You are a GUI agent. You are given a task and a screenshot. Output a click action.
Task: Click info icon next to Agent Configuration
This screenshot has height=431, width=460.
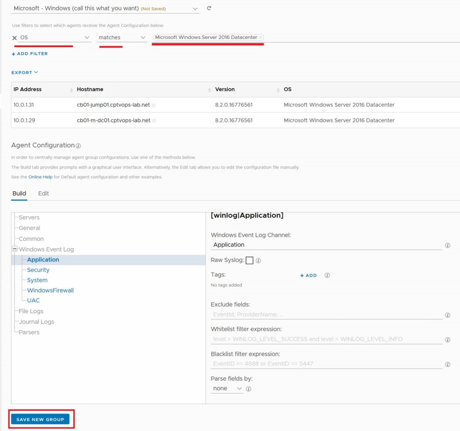tap(78, 146)
